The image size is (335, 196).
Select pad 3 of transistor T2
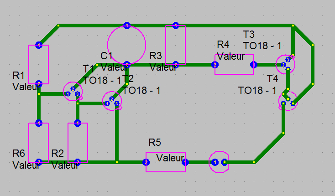pos(117,103)
